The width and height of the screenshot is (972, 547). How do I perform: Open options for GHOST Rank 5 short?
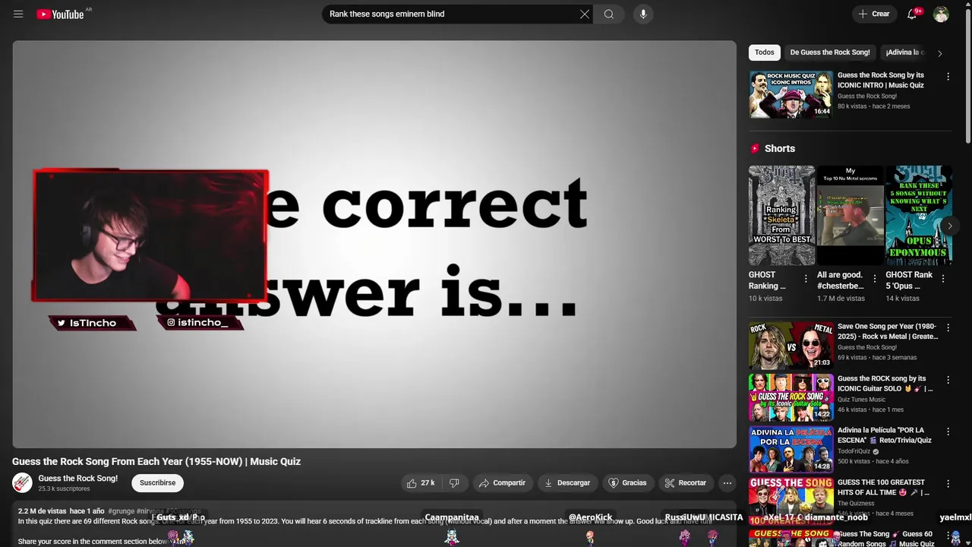point(943,279)
